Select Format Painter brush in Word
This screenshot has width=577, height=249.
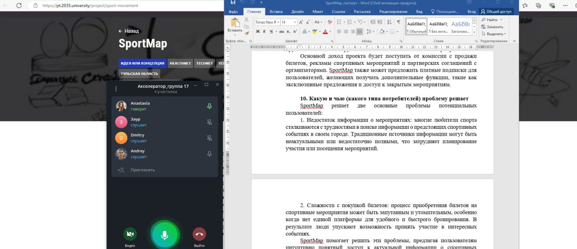(247, 32)
